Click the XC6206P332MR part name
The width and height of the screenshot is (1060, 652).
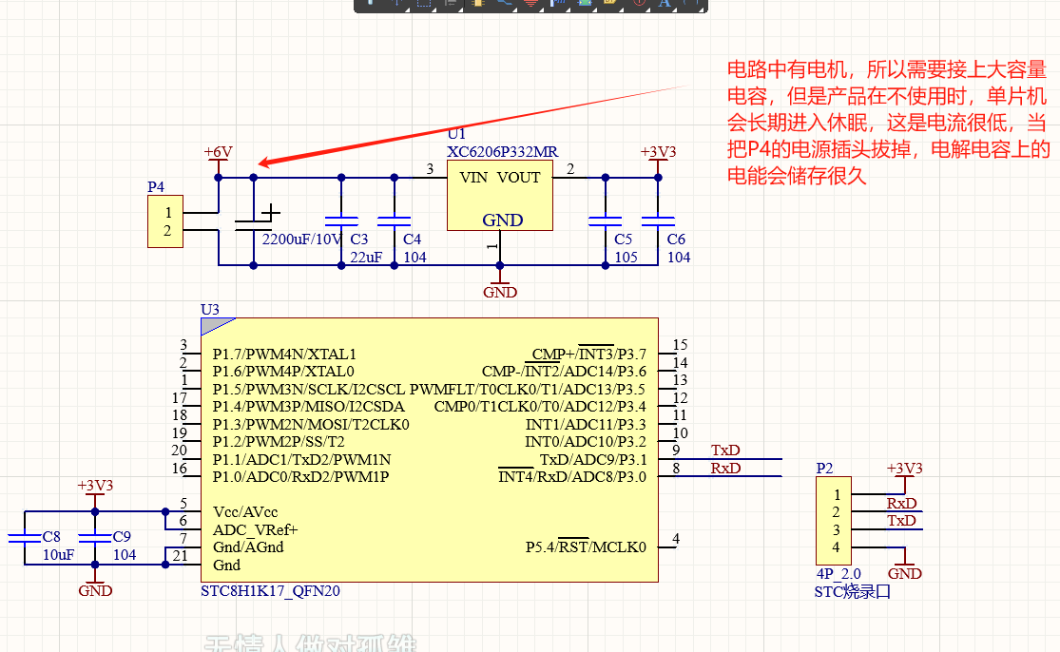502,152
